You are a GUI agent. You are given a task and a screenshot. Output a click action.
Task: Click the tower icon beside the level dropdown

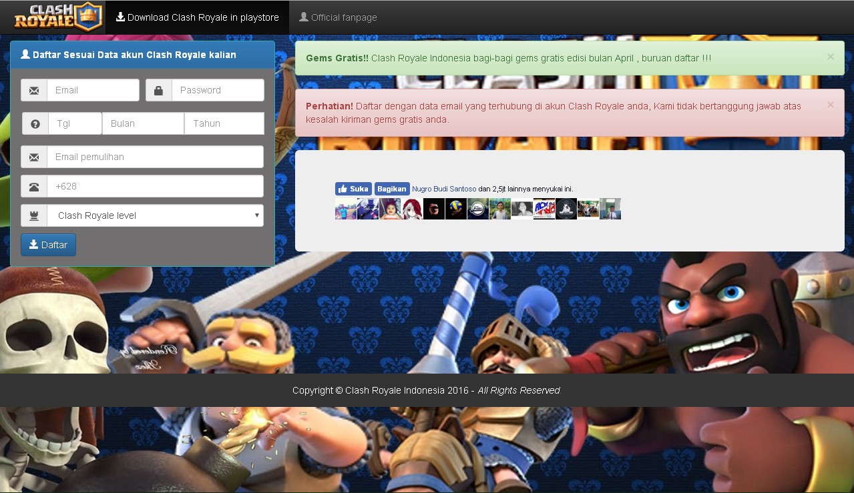[34, 215]
